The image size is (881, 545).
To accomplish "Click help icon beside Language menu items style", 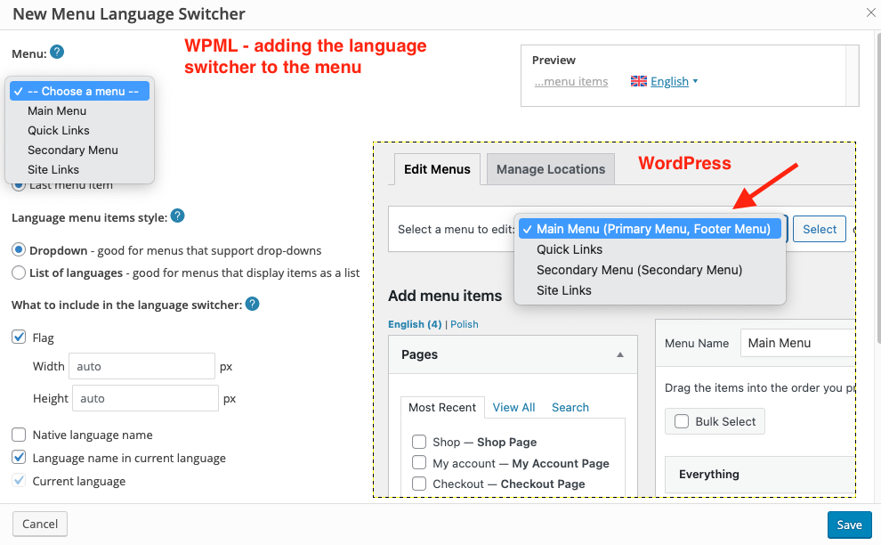I will click(x=177, y=216).
